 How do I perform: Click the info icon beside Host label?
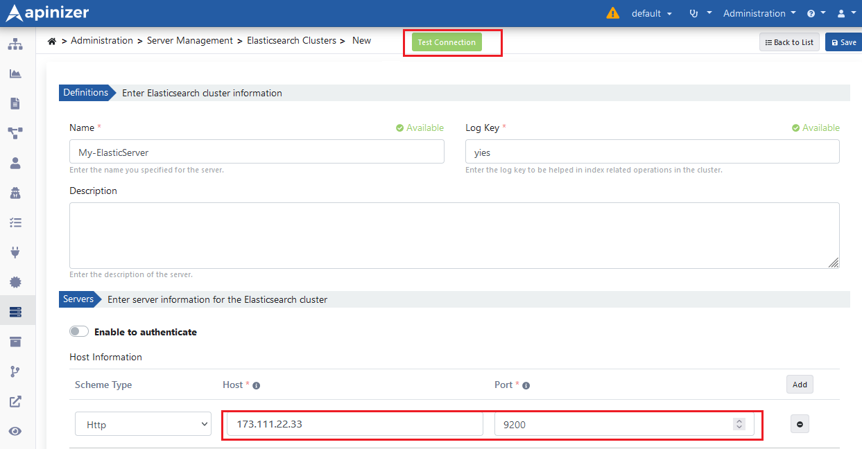tap(257, 385)
